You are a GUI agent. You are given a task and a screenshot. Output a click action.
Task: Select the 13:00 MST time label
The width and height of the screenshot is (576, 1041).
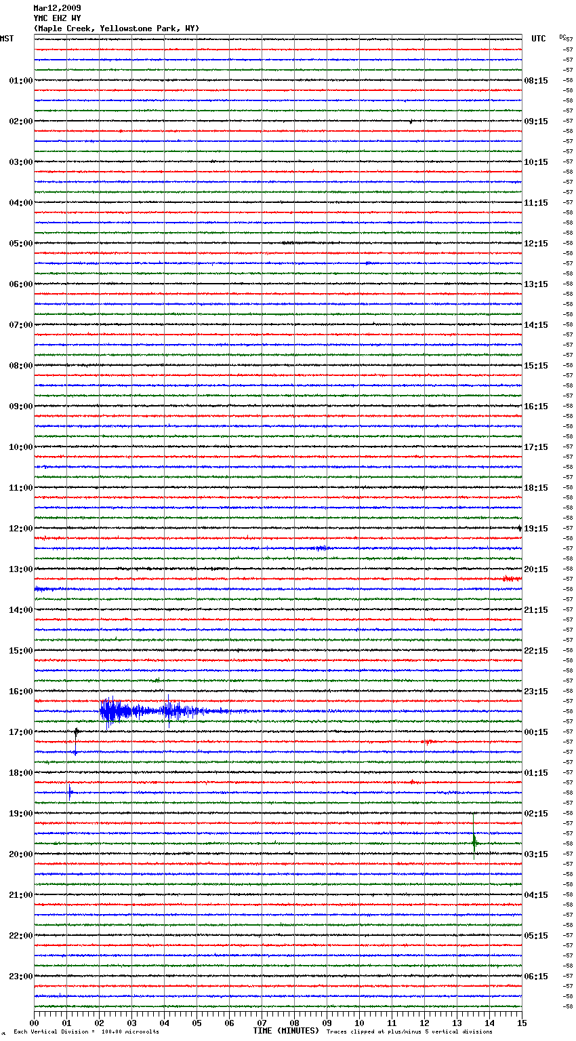tap(21, 569)
